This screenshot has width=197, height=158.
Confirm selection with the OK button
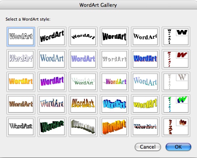pyautogui.click(x=178, y=147)
